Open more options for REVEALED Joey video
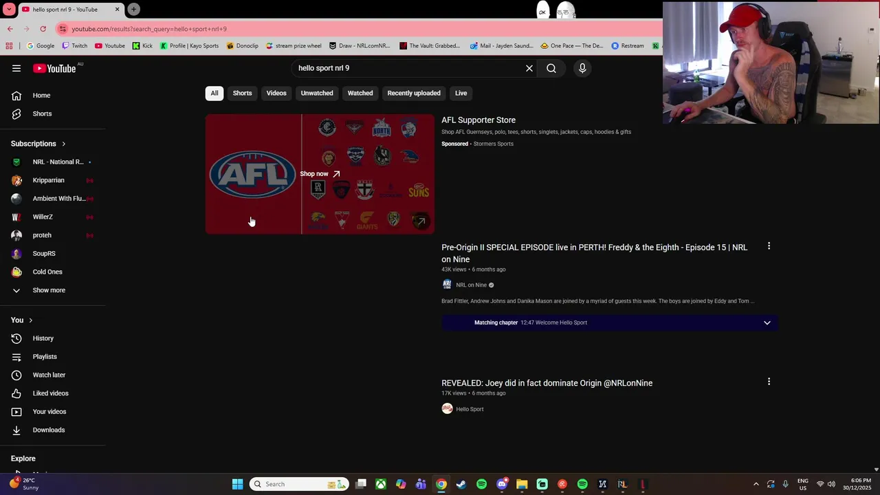This screenshot has height=495, width=880. pyautogui.click(x=769, y=381)
